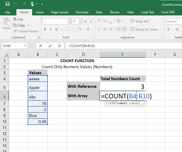The height and width of the screenshot is (152, 182).
Task: Click the Format Painter brush icon
Action: pos(15,31)
